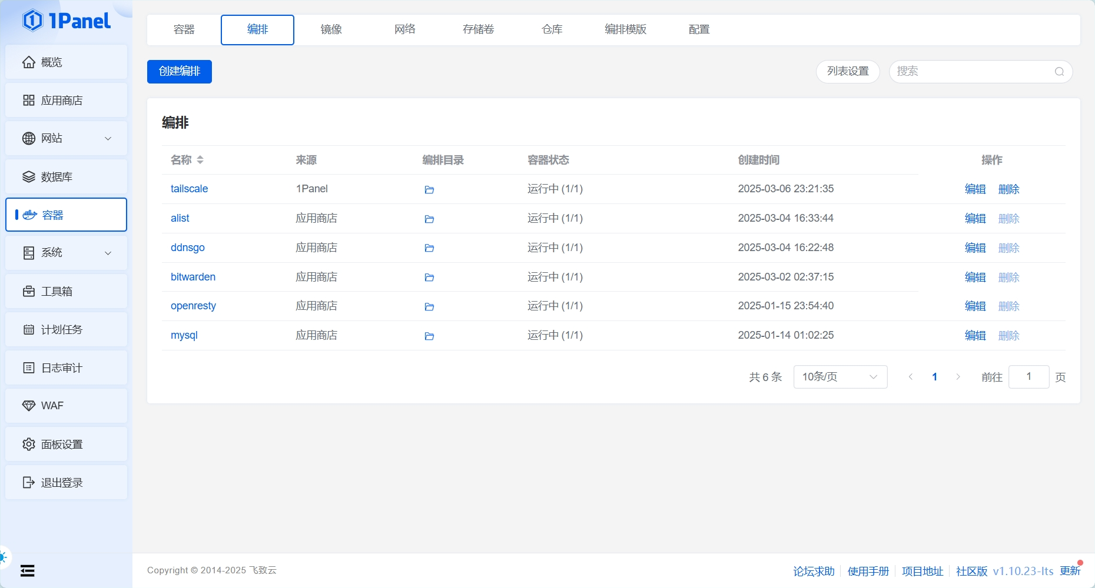This screenshot has width=1095, height=588.
Task: Delete the tailscale compose entry
Action: [1008, 189]
